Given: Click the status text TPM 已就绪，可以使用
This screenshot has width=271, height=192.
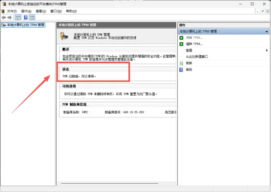Looking at the screenshot, I should coord(79,76).
